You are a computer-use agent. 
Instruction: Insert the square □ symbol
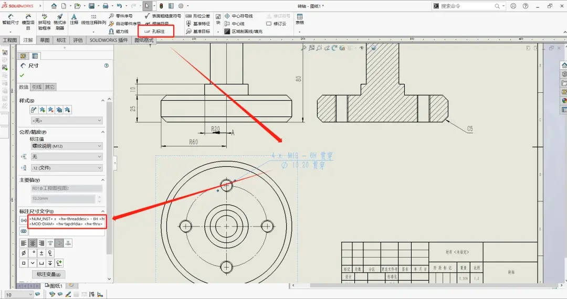click(x=24, y=263)
